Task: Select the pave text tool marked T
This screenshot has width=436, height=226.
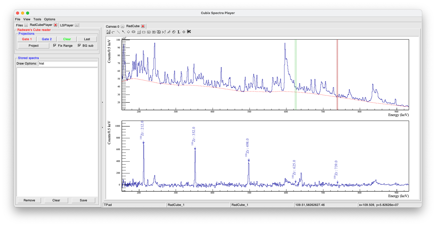Action: coord(154,32)
